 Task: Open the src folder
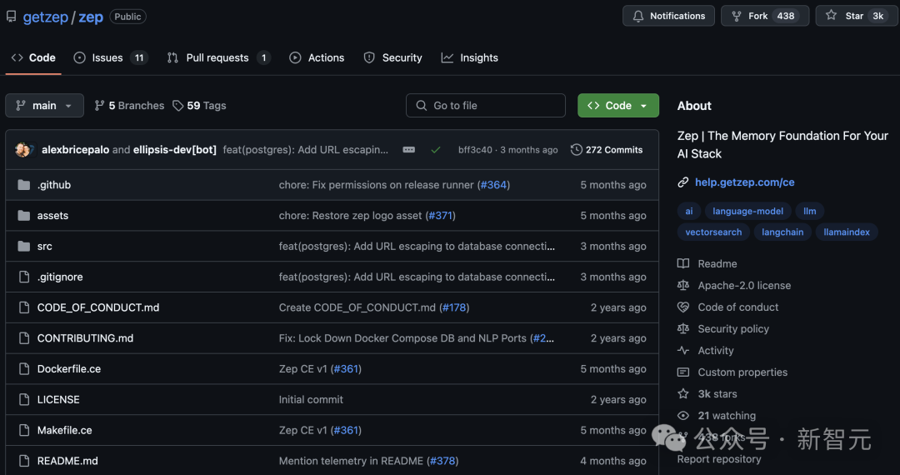(45, 246)
